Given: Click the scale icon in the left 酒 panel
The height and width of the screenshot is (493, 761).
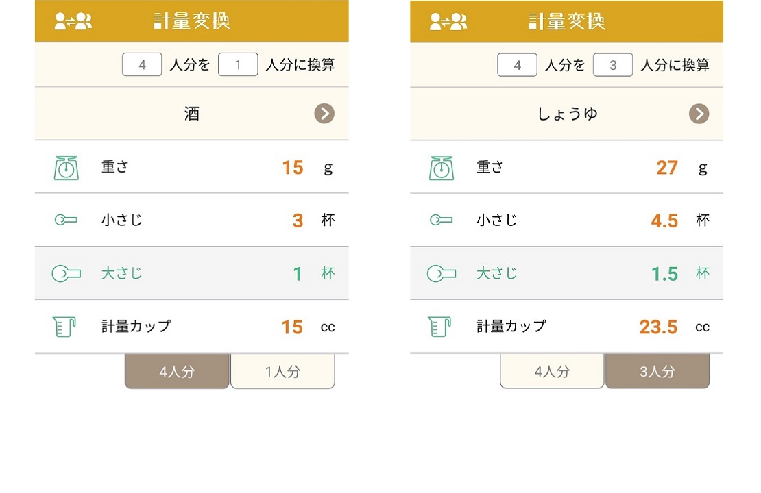Looking at the screenshot, I should (x=66, y=168).
